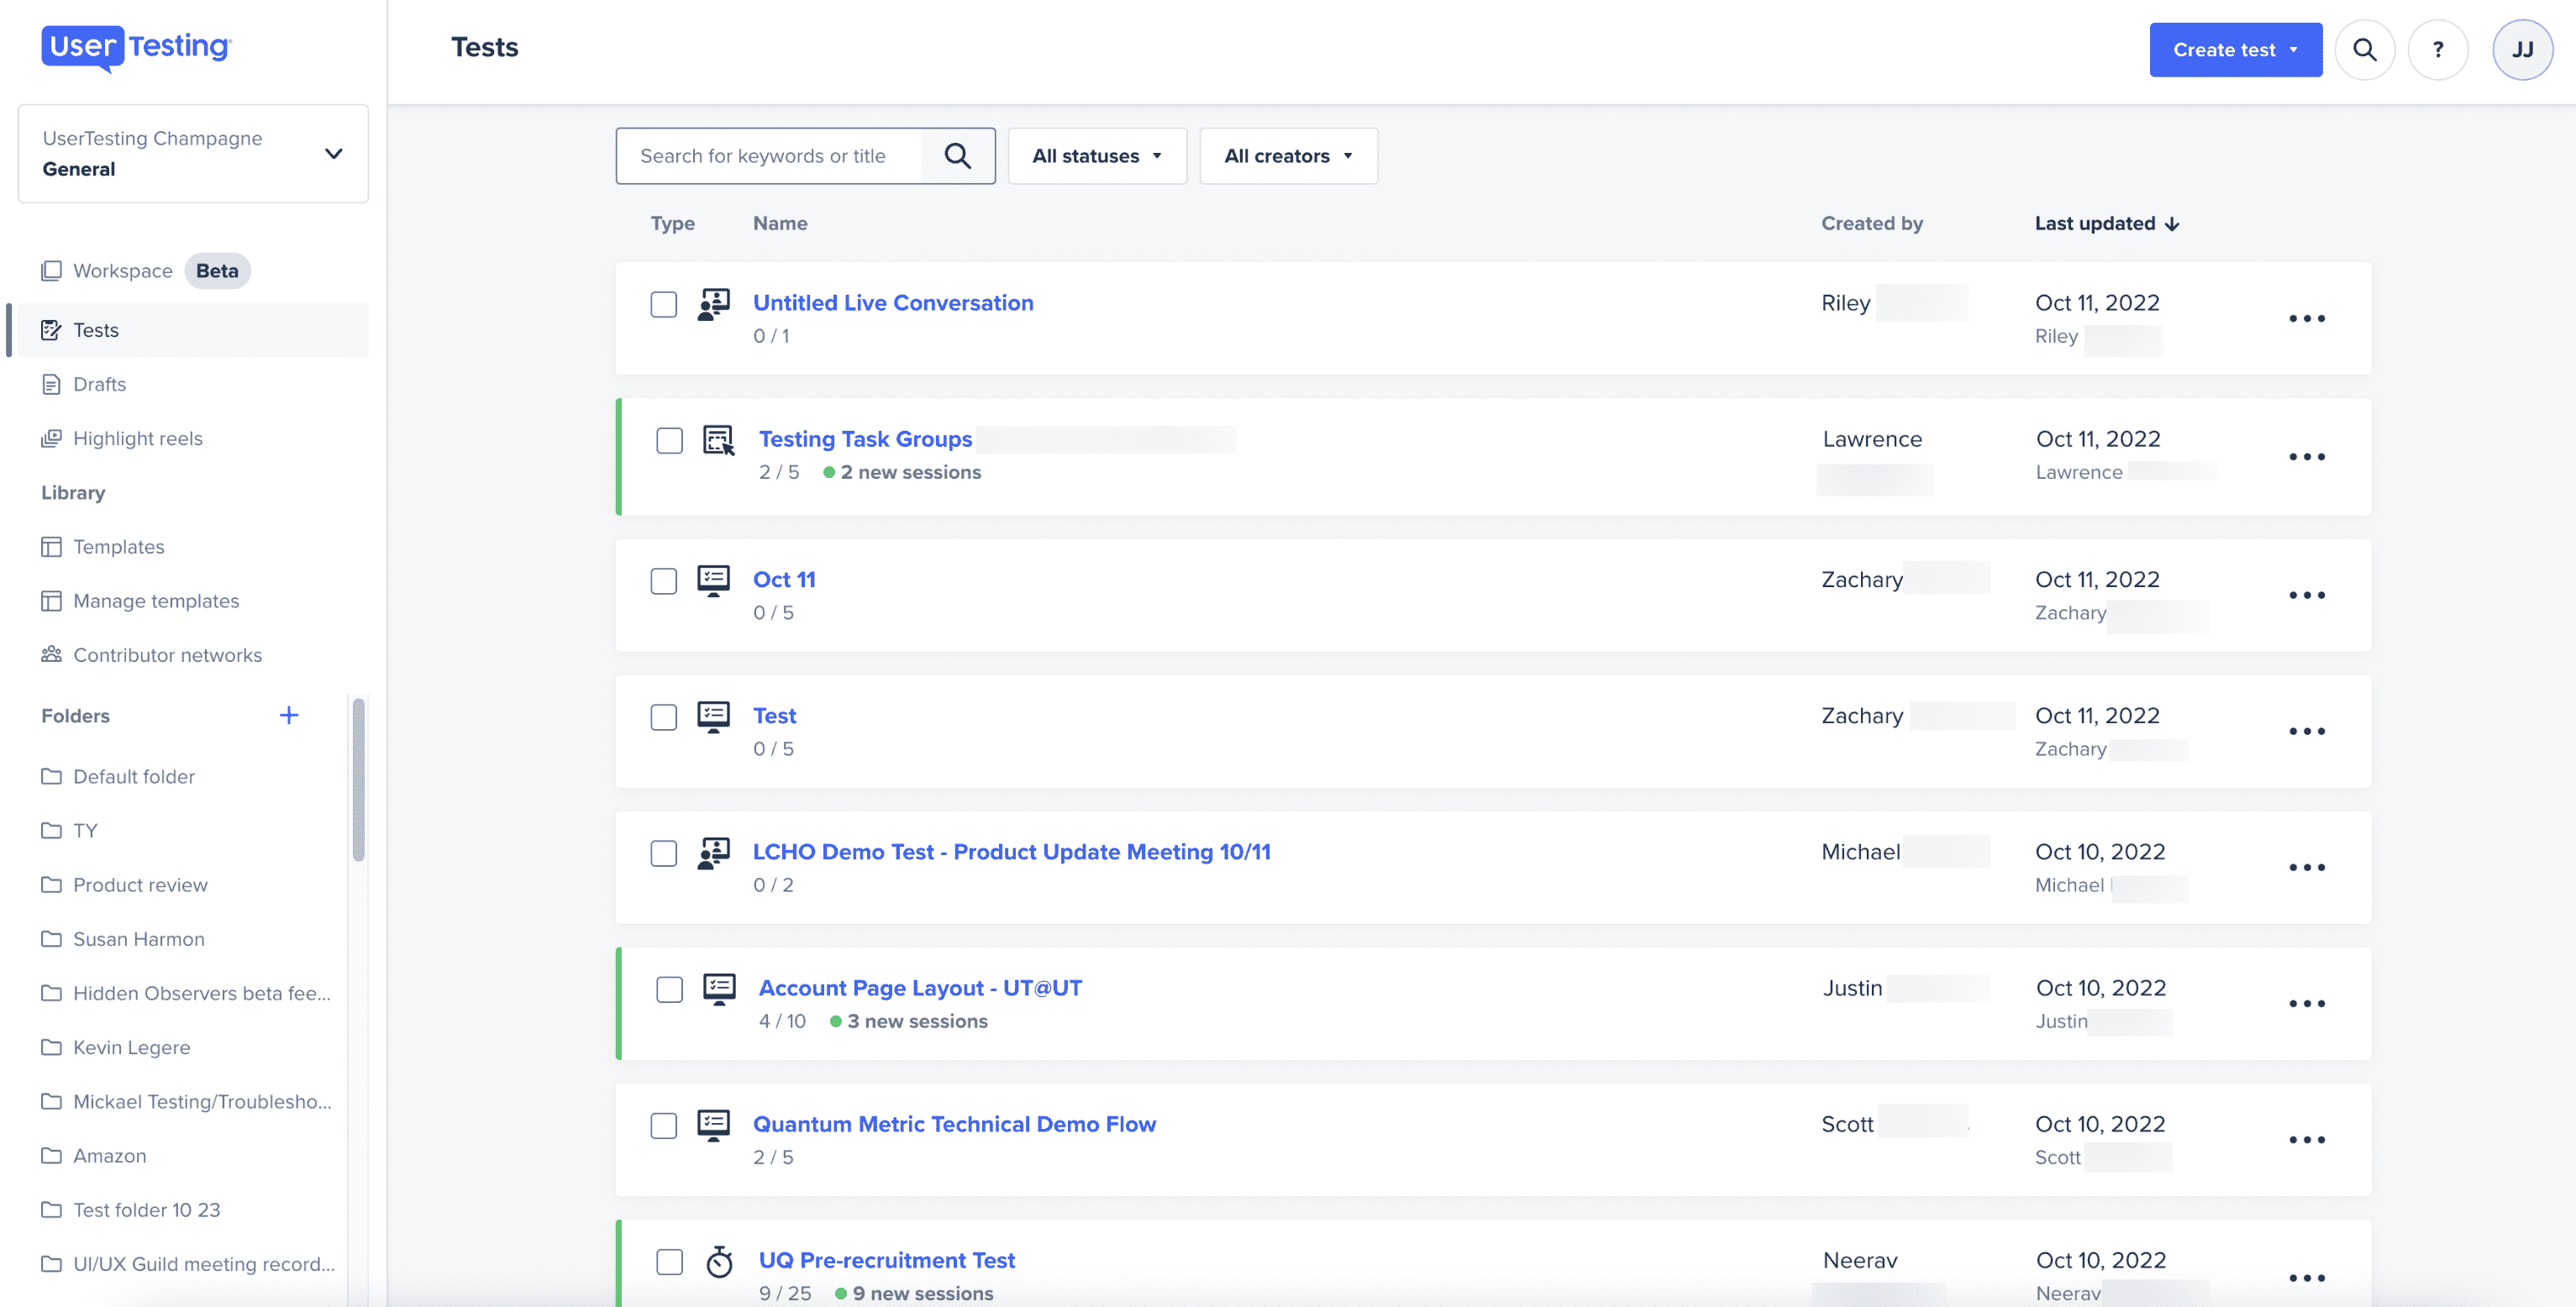Select Tests in the sidebar
This screenshot has width=2576, height=1307.
193,330
